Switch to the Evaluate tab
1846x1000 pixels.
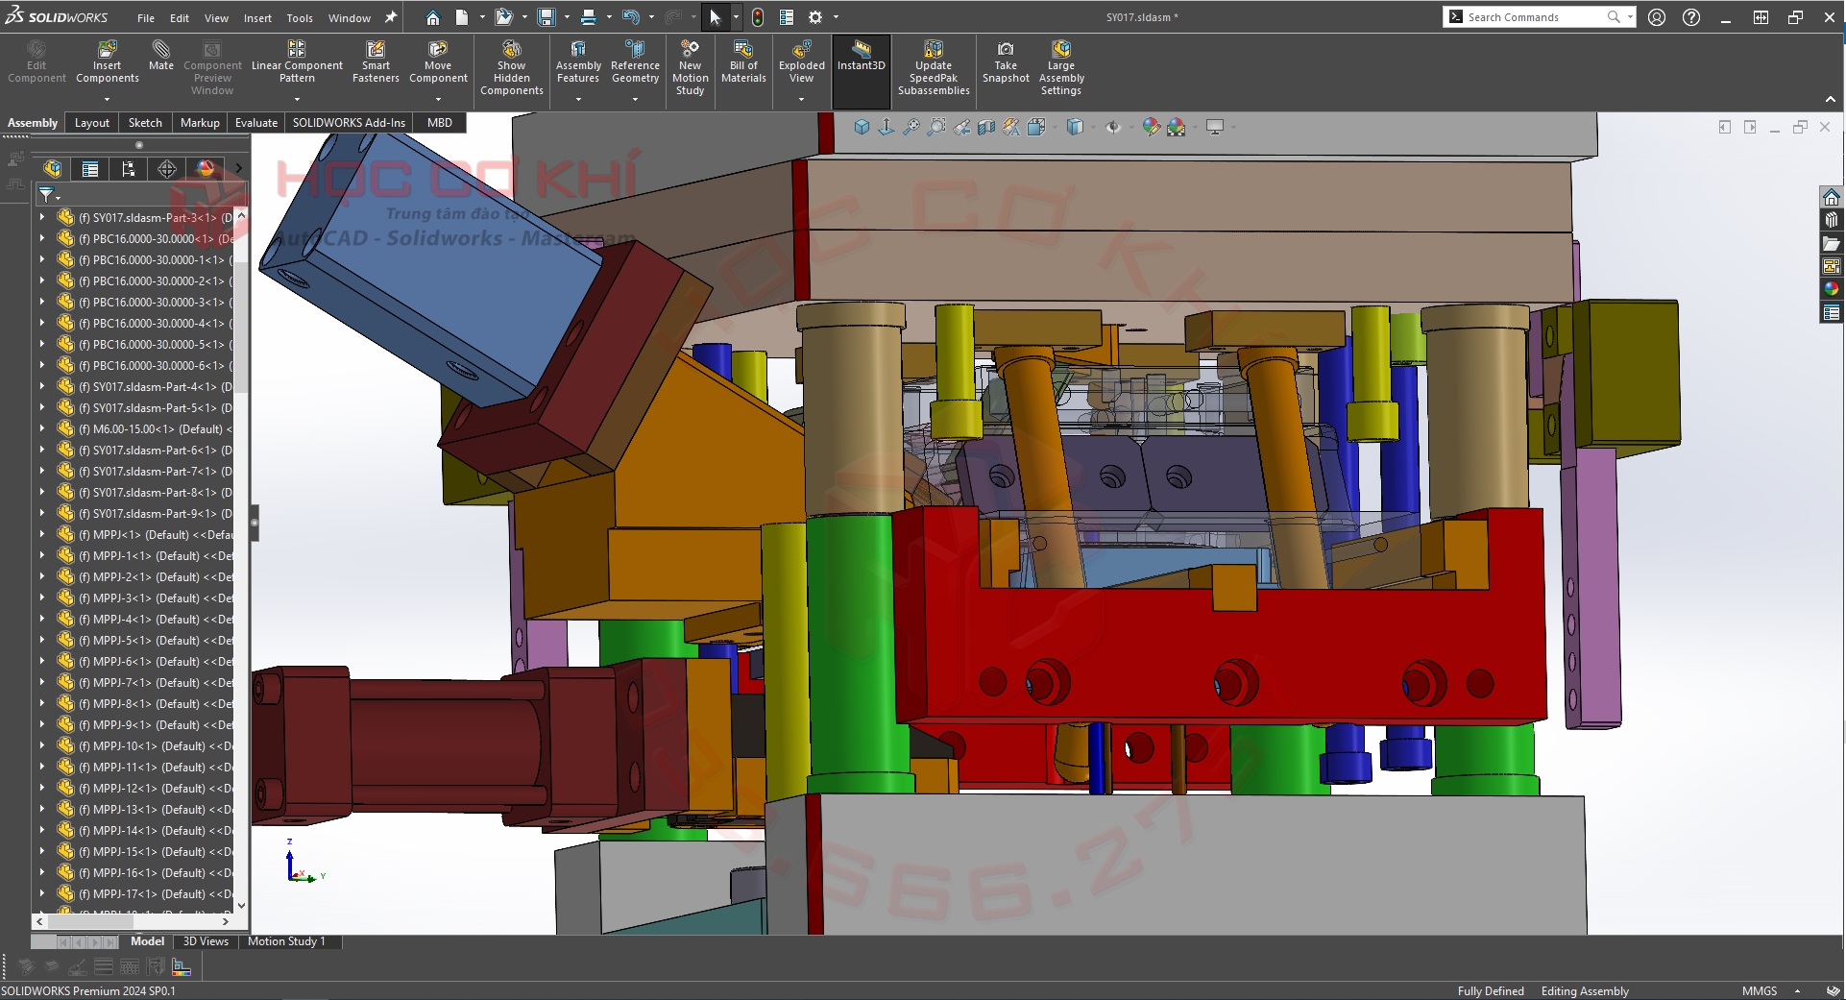256,123
